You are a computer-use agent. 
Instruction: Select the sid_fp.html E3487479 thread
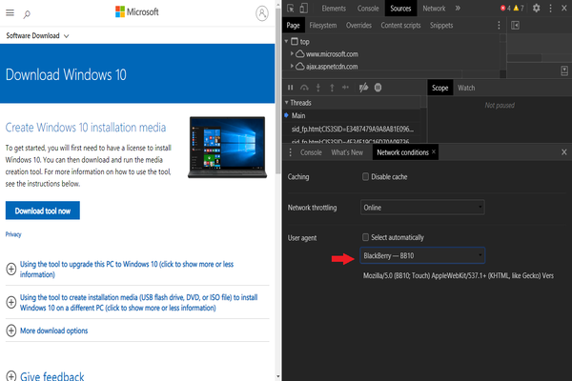352,130
